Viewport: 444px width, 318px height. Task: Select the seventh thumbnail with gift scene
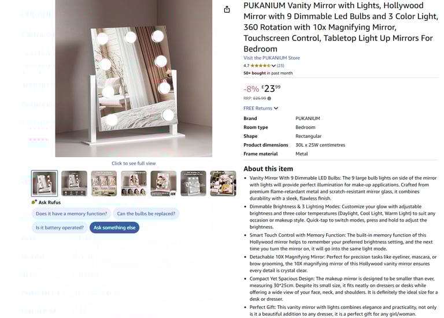(223, 184)
